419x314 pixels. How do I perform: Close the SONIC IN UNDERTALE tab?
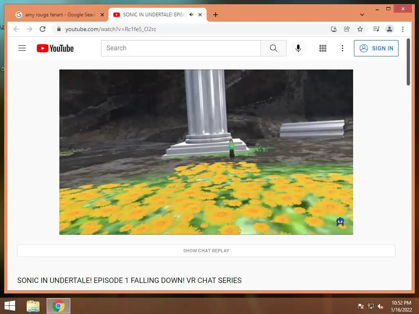click(x=200, y=15)
